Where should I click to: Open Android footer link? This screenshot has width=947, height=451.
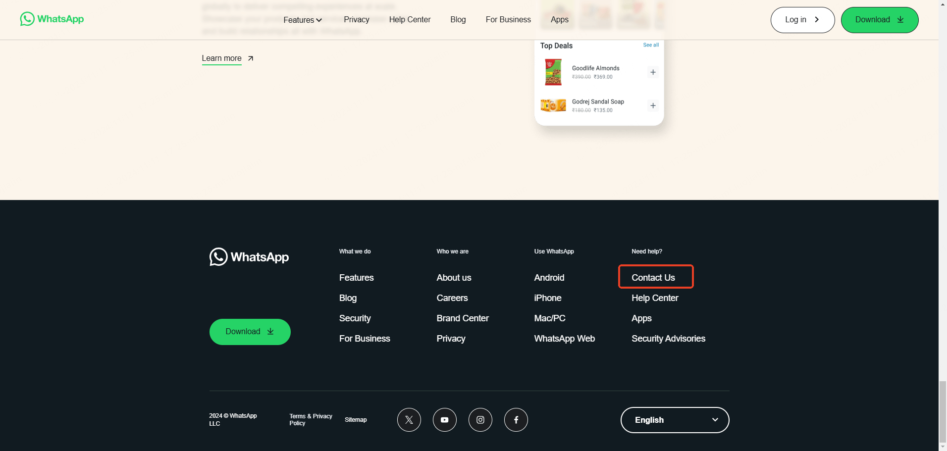[x=549, y=278]
